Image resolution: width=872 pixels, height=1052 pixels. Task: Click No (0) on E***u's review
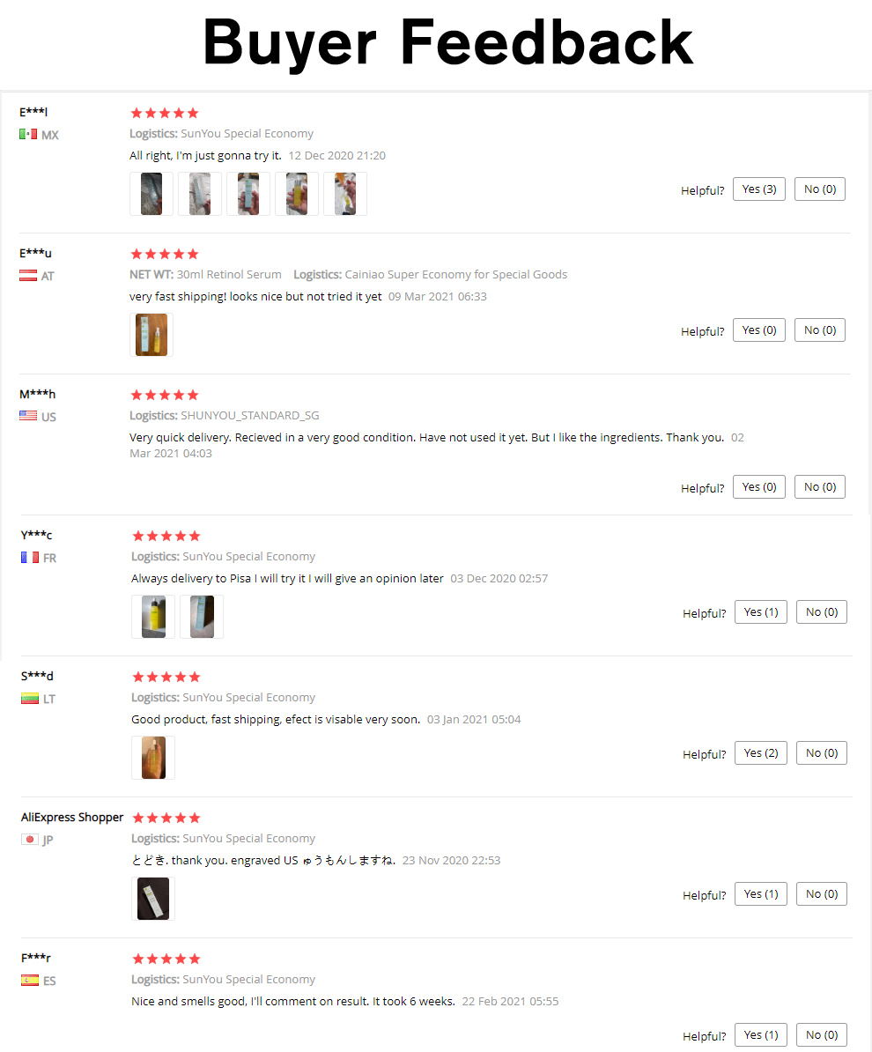tap(820, 330)
